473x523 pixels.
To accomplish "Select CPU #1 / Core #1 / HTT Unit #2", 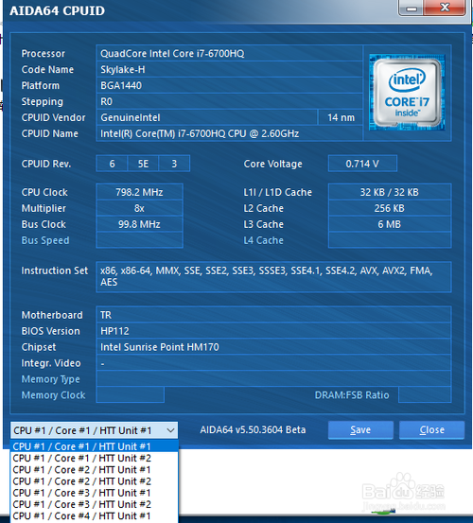I will tap(95, 458).
